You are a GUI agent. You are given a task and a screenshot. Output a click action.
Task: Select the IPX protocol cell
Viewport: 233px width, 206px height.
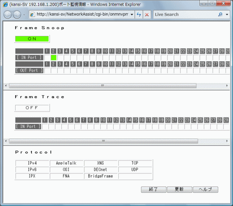(x=32, y=176)
